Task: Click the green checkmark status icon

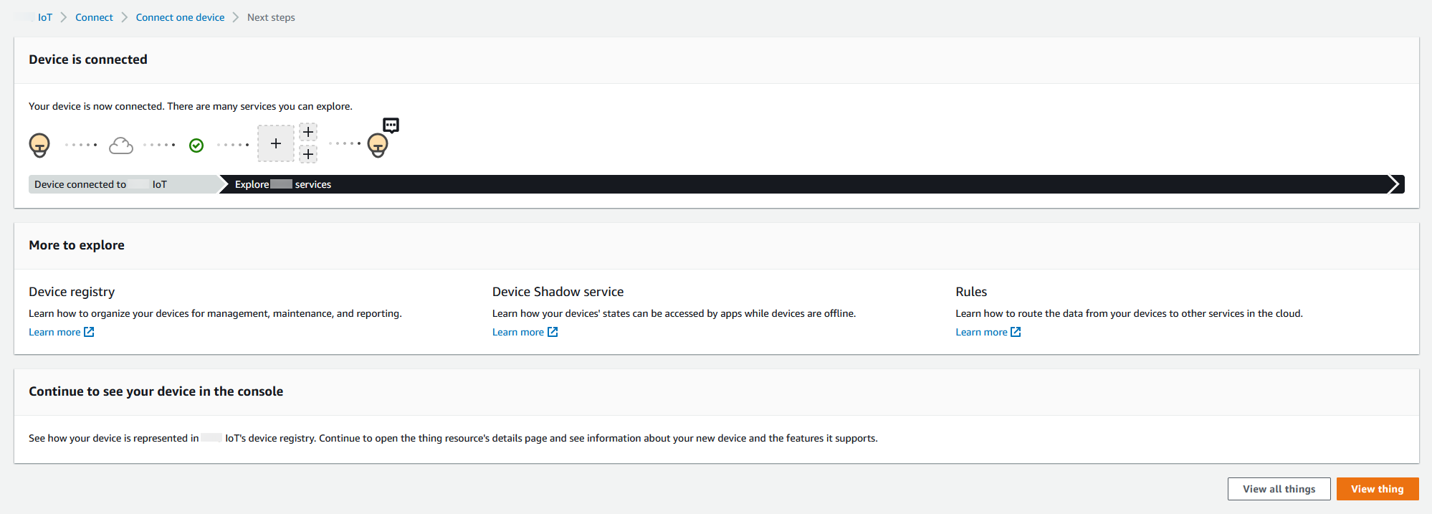Action: 196,146
